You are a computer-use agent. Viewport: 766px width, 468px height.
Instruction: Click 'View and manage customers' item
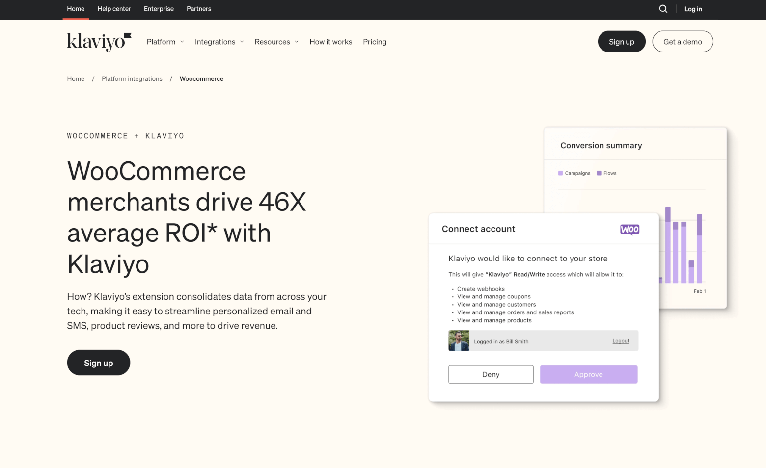tap(496, 304)
